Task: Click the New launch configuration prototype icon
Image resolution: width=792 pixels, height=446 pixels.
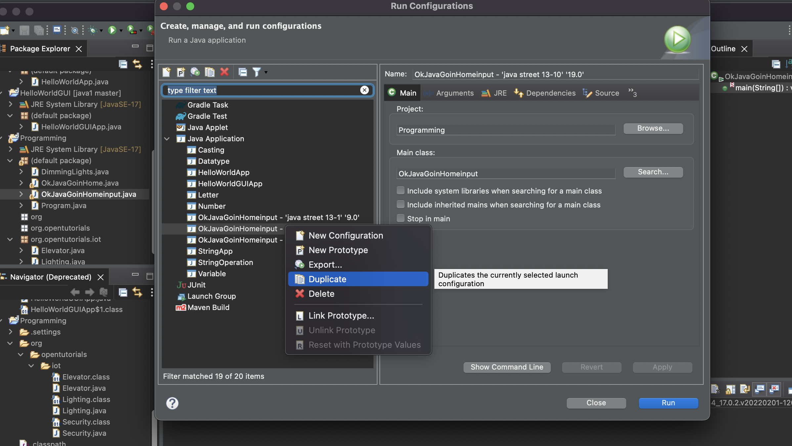Action: (181, 72)
